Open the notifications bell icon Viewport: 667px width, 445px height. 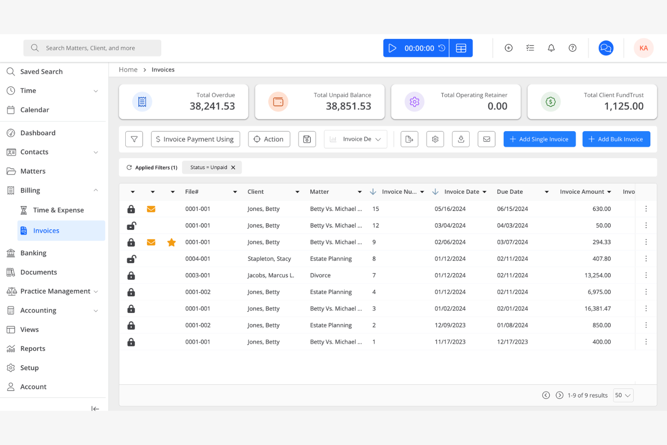pos(551,47)
